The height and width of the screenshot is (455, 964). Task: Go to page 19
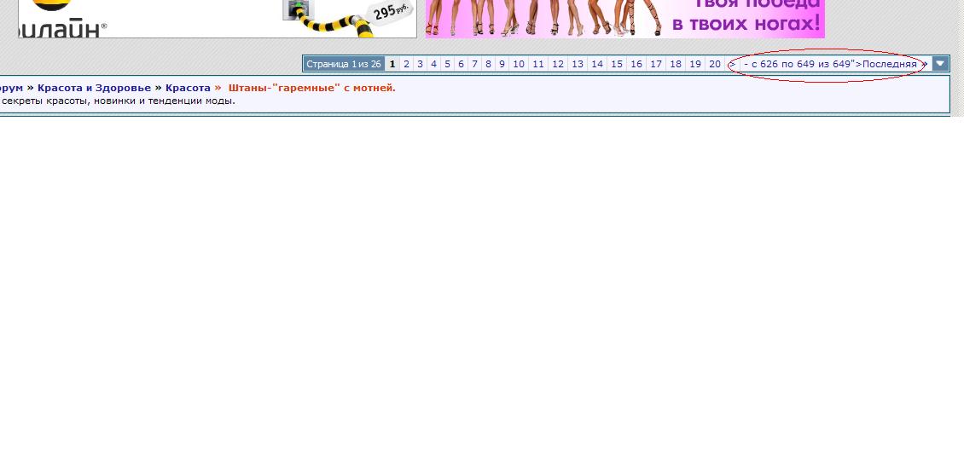[x=695, y=64]
